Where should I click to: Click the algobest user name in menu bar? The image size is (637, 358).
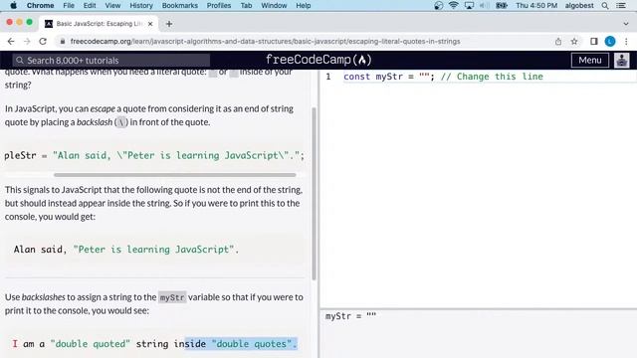(579, 5)
